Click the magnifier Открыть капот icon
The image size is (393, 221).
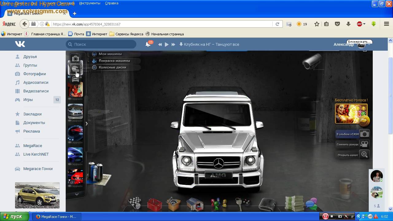pos(364,155)
